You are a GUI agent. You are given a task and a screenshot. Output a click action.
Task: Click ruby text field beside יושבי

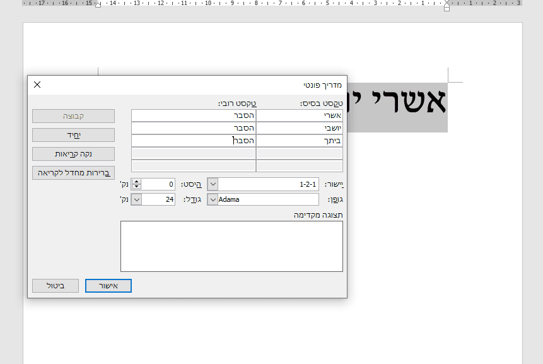point(193,128)
